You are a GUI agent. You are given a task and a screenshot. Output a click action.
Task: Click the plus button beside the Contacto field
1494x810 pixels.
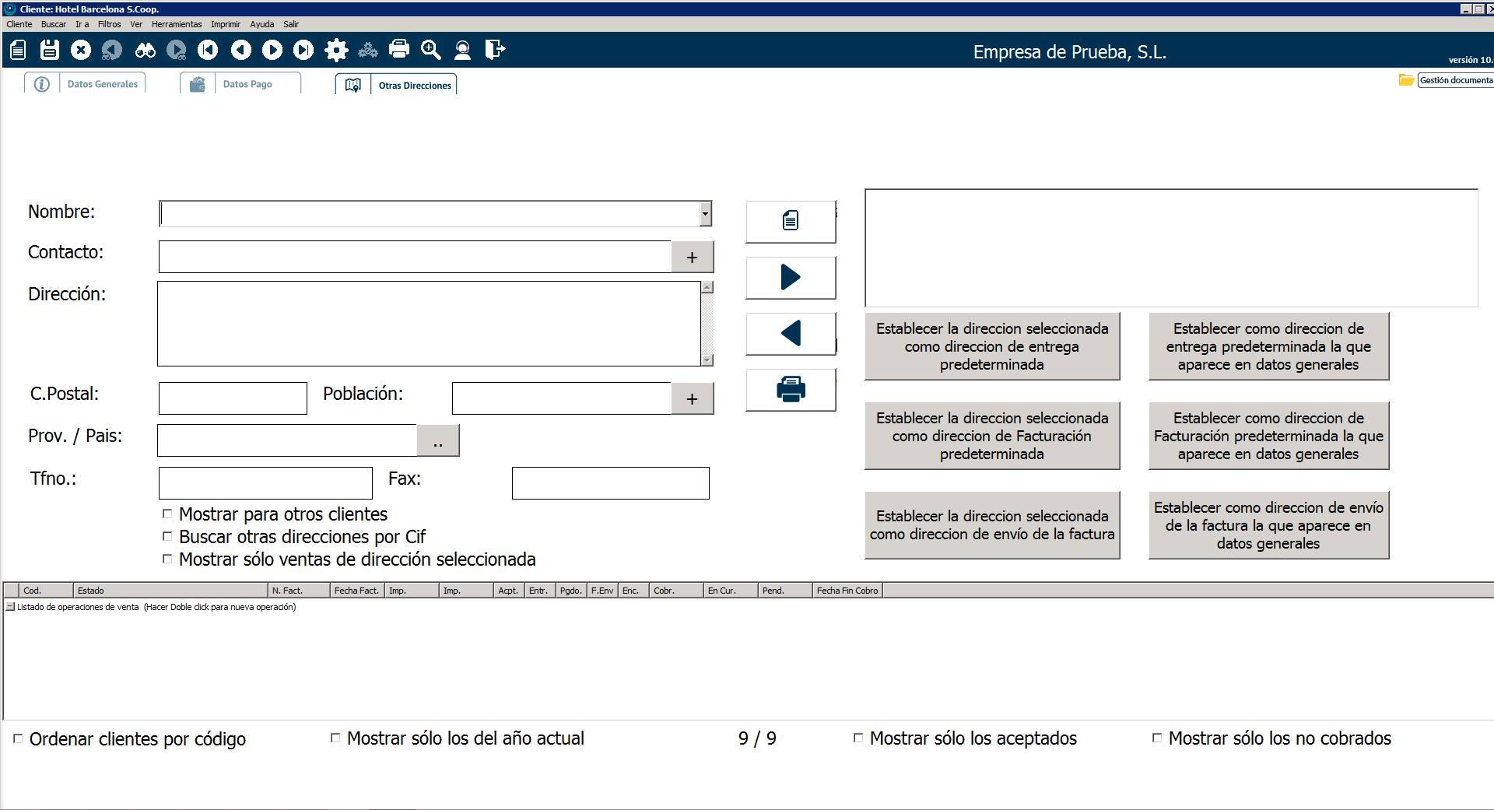(692, 258)
